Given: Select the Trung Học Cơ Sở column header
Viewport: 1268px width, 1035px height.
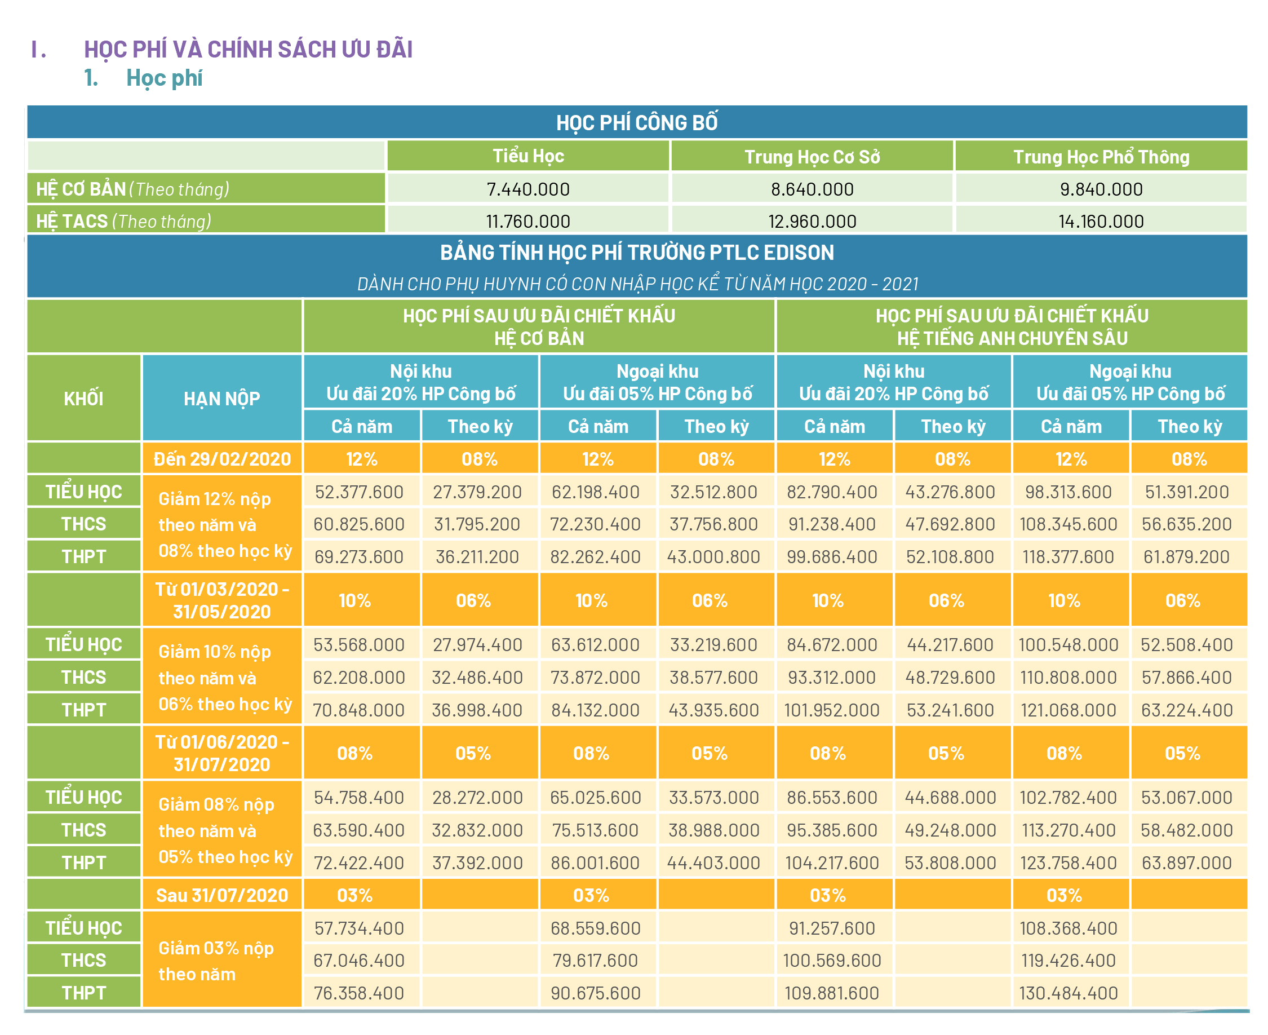Looking at the screenshot, I should (812, 156).
